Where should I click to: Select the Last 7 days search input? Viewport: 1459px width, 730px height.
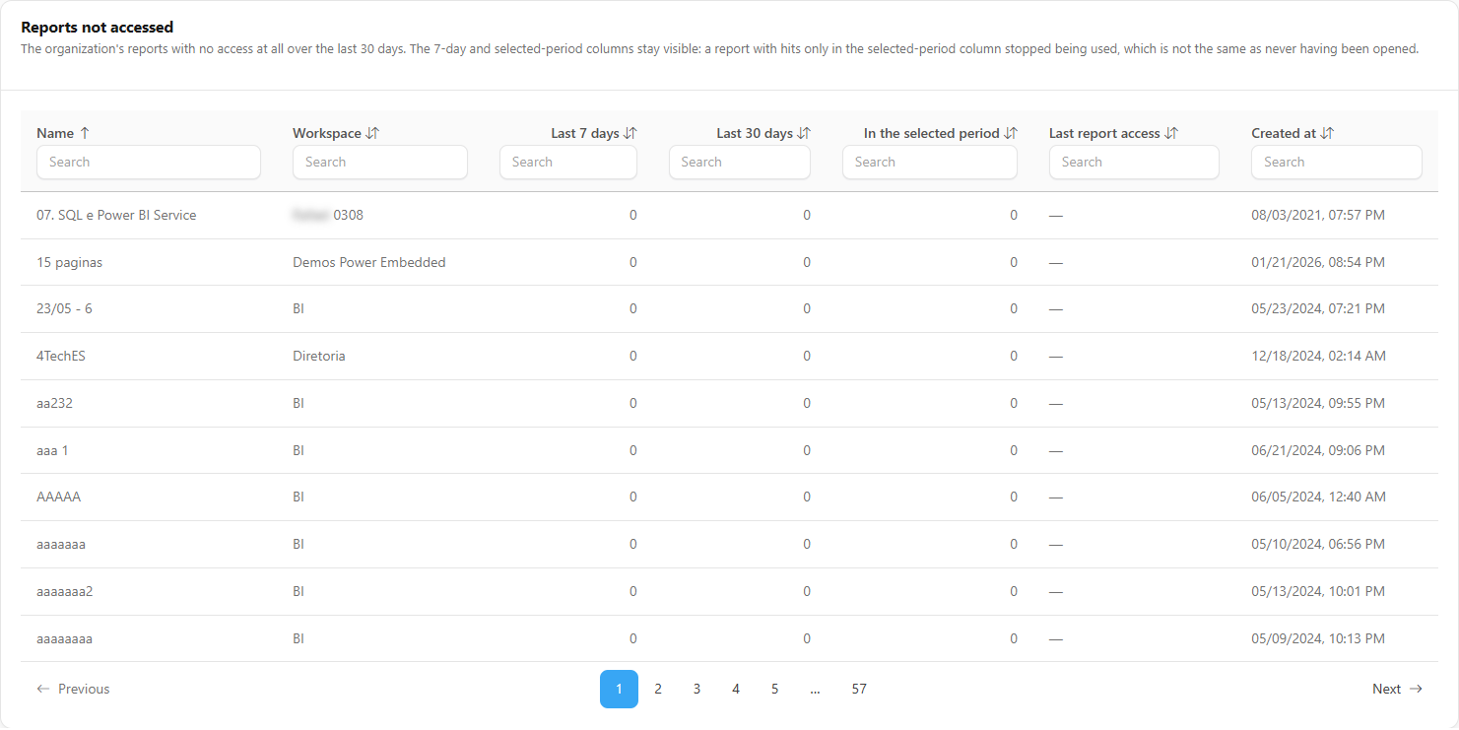click(568, 163)
